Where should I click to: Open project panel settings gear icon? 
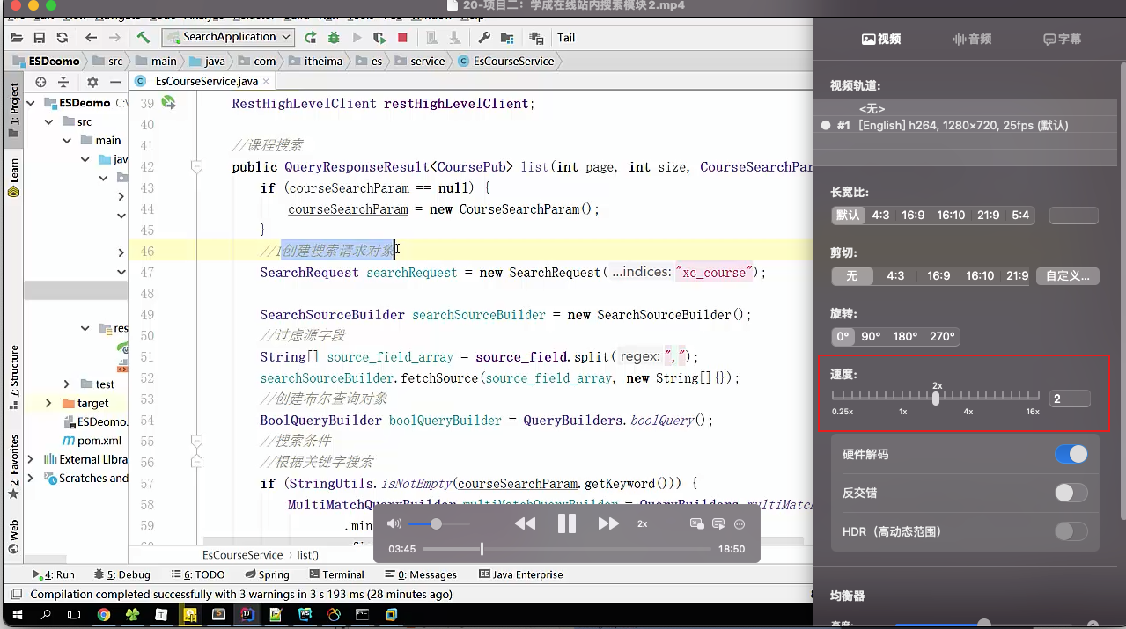(92, 82)
